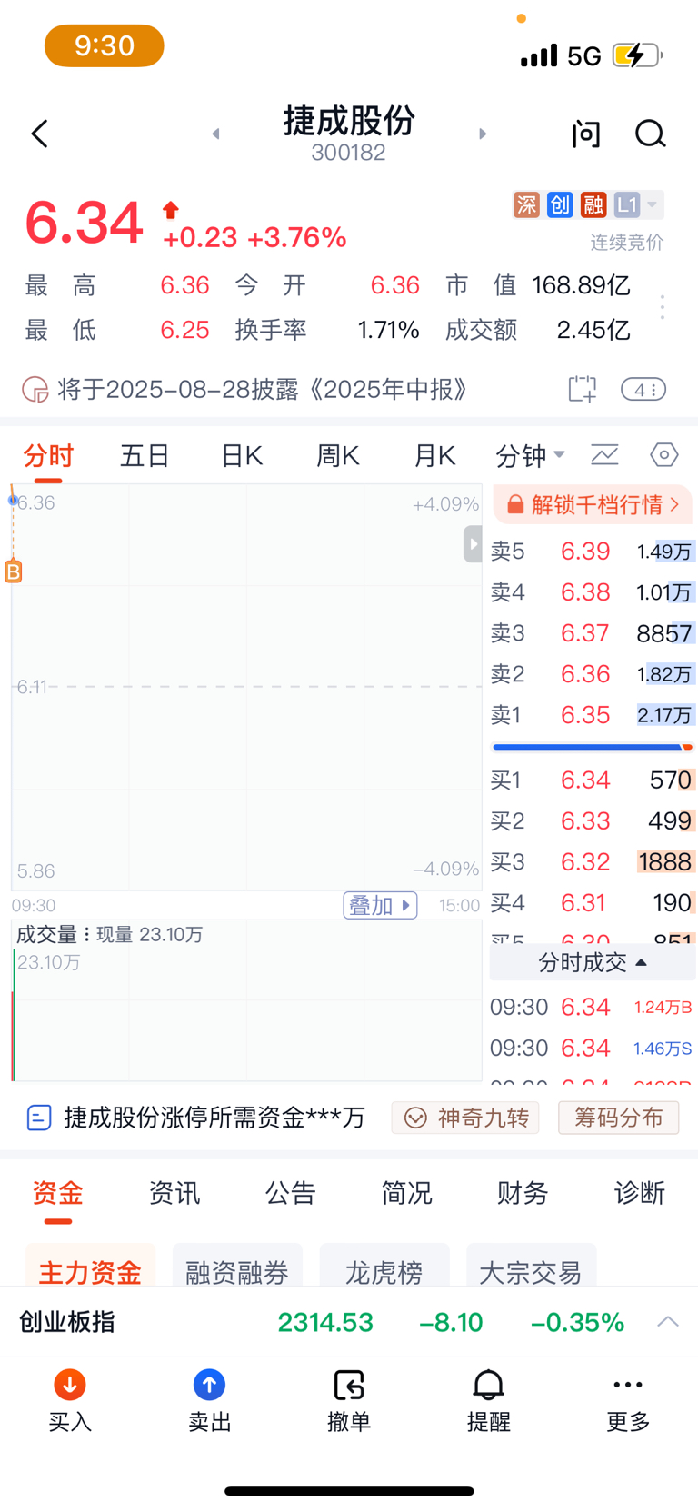Image resolution: width=698 pixels, height=1511 pixels.
Task: Select the 五日 chart tab
Action: (x=145, y=455)
